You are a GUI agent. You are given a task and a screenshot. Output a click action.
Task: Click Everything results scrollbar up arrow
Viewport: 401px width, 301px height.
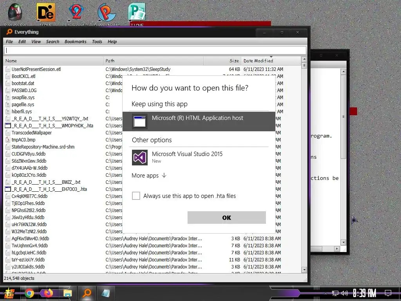[x=304, y=59]
